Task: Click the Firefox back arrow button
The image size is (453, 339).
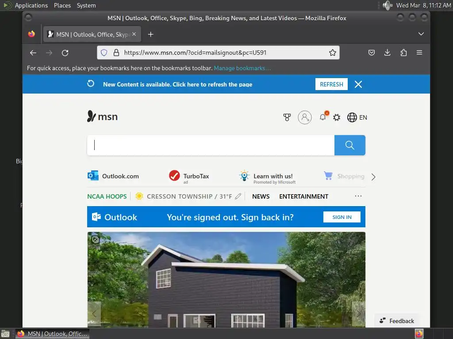Action: point(33,53)
